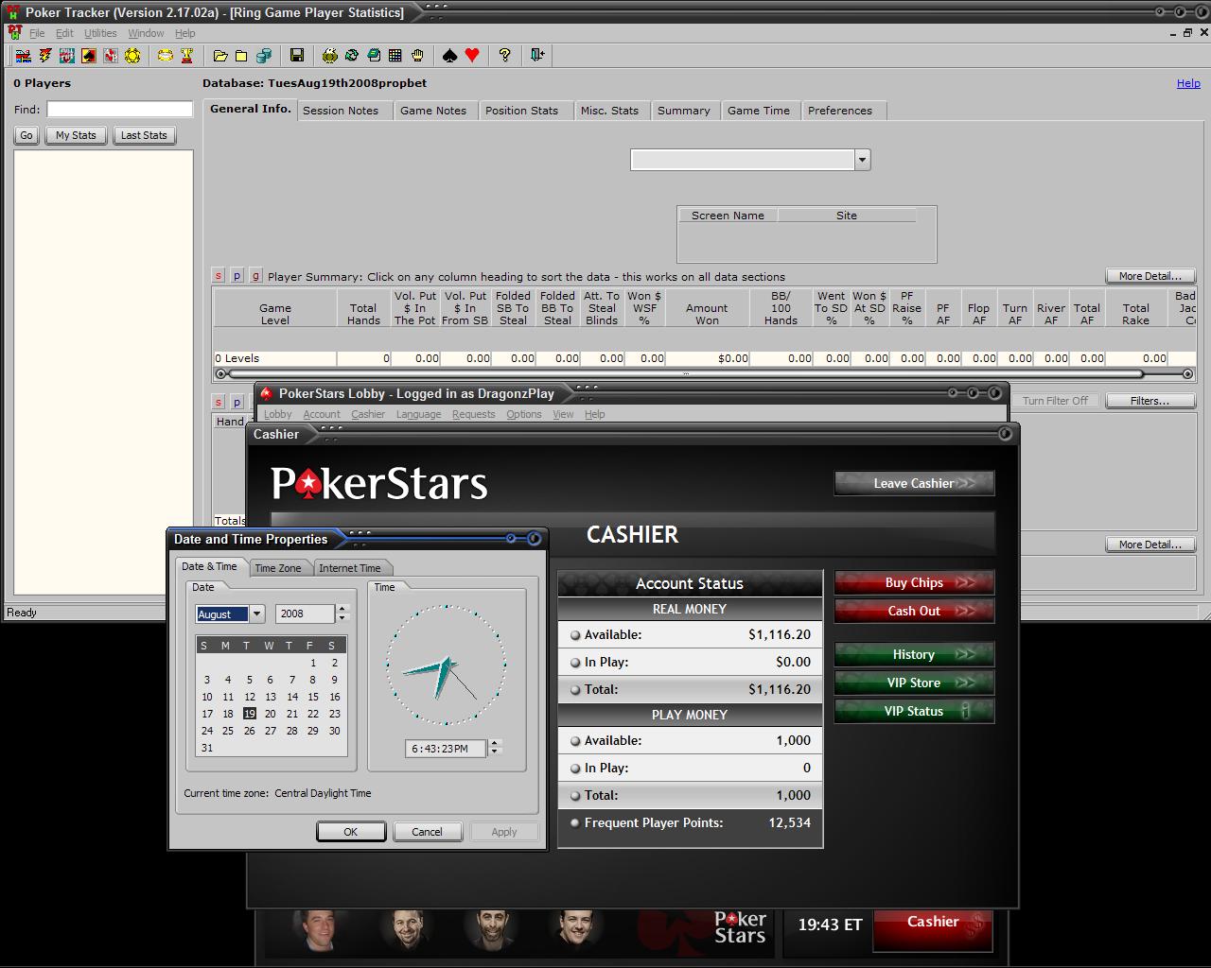Click the floppy disk save icon

[x=297, y=56]
